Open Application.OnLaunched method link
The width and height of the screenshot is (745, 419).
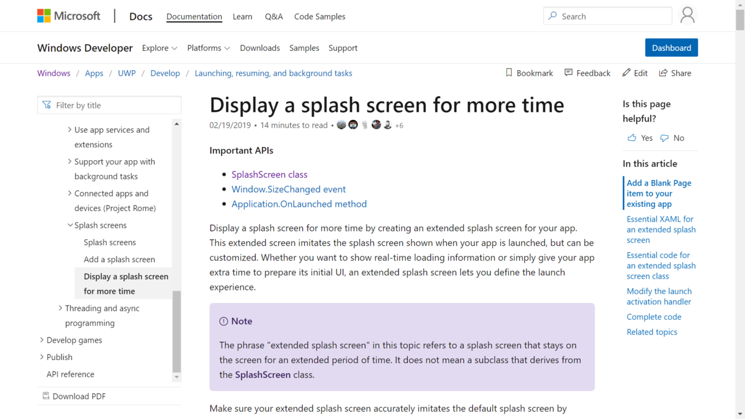[x=299, y=204]
